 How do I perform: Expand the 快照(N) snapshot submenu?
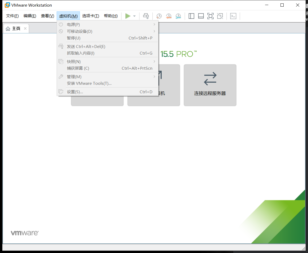tap(74, 61)
